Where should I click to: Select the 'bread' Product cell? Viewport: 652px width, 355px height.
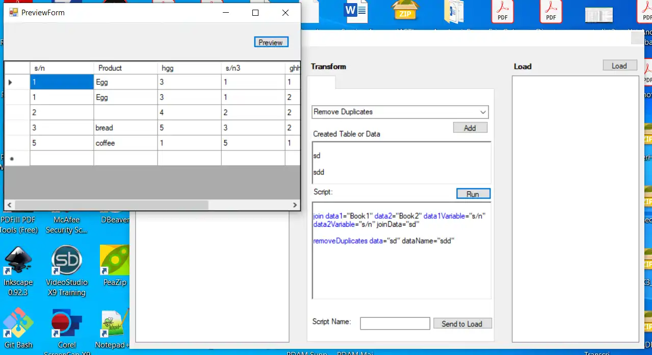[x=125, y=128]
